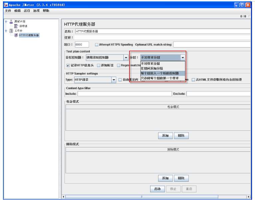Open the 帮助 menu
Viewport: 255px width, 200px height.
46,11
